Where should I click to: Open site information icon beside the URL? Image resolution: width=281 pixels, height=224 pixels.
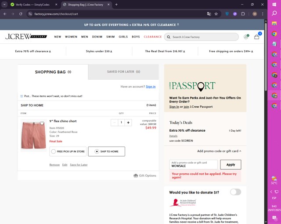click(x=30, y=14)
